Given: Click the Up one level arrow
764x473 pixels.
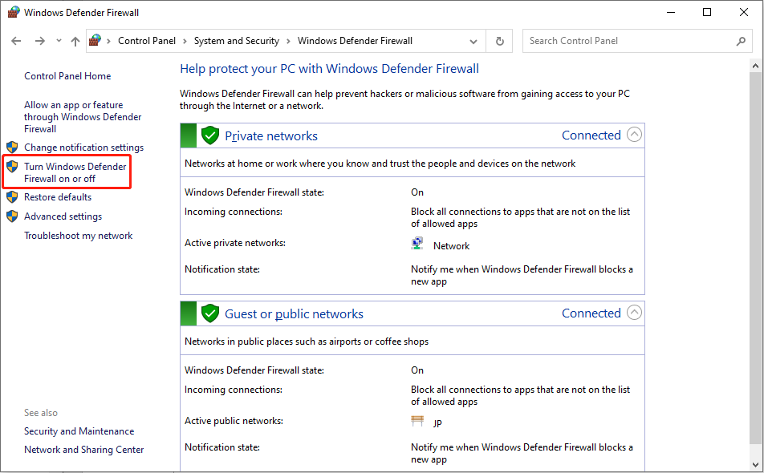Looking at the screenshot, I should coord(75,41).
